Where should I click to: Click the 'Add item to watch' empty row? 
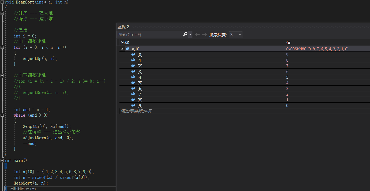point(136,111)
